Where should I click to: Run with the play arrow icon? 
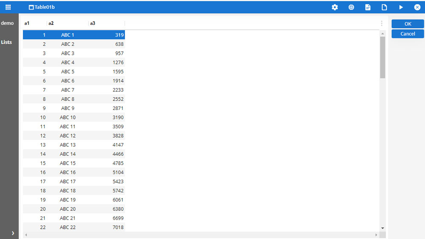tap(401, 7)
